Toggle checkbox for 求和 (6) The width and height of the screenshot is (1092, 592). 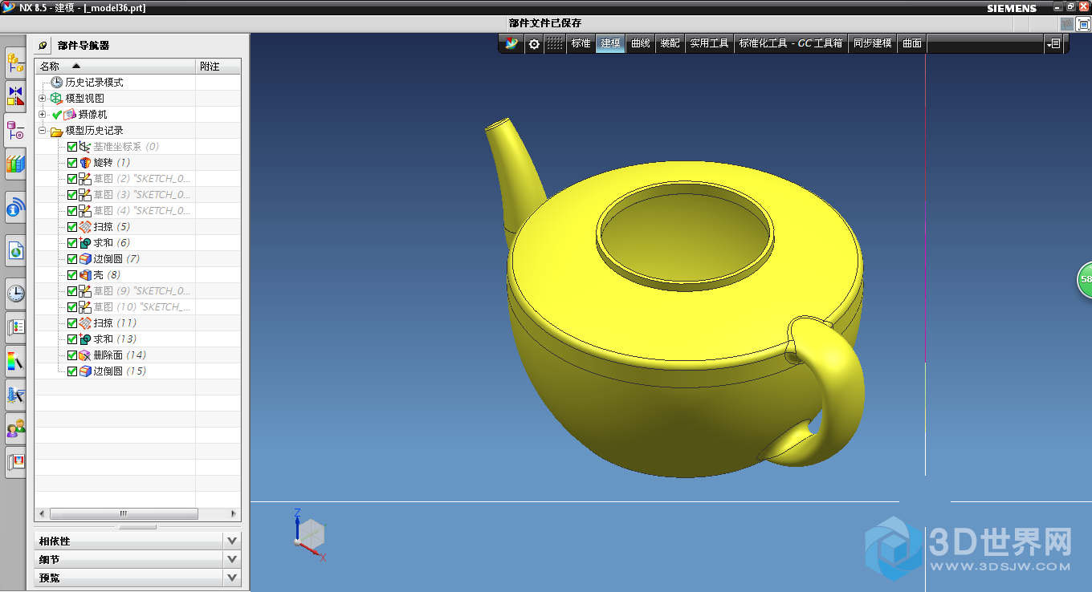(x=72, y=243)
